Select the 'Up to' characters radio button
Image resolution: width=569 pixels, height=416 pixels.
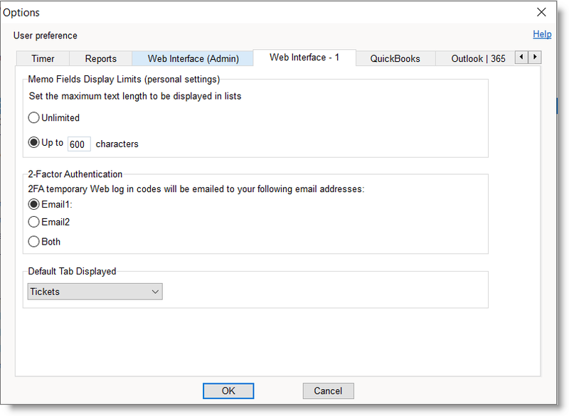point(34,142)
